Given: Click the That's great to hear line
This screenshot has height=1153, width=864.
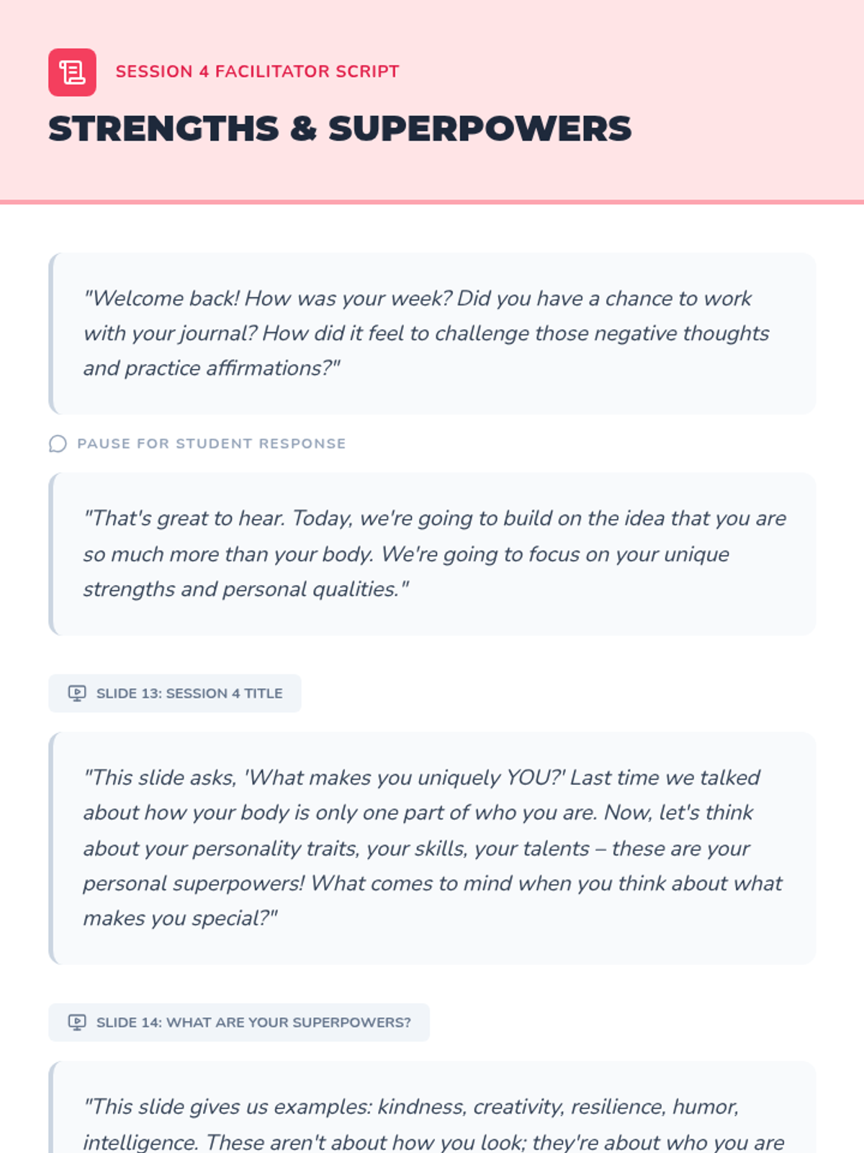Looking at the screenshot, I should point(435,518).
